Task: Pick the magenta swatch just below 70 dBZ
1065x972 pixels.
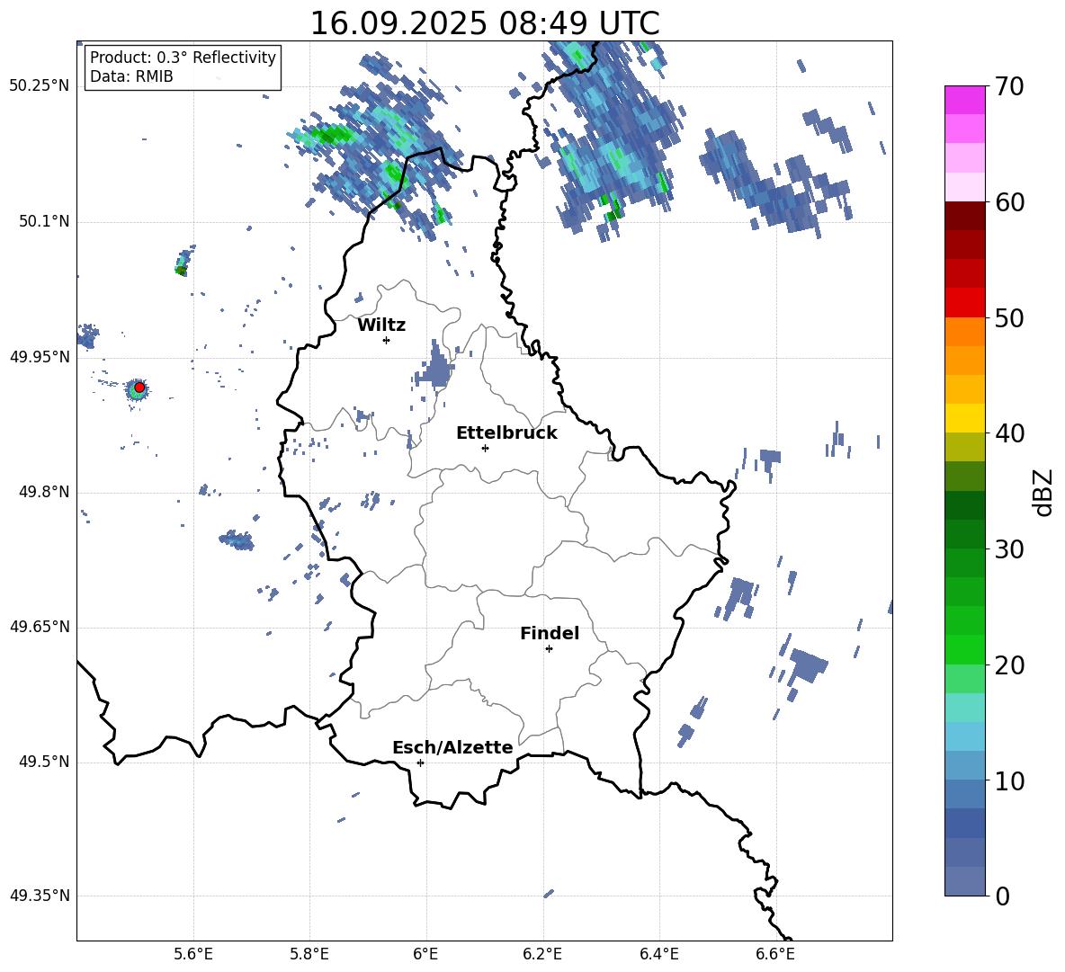Action: click(965, 101)
